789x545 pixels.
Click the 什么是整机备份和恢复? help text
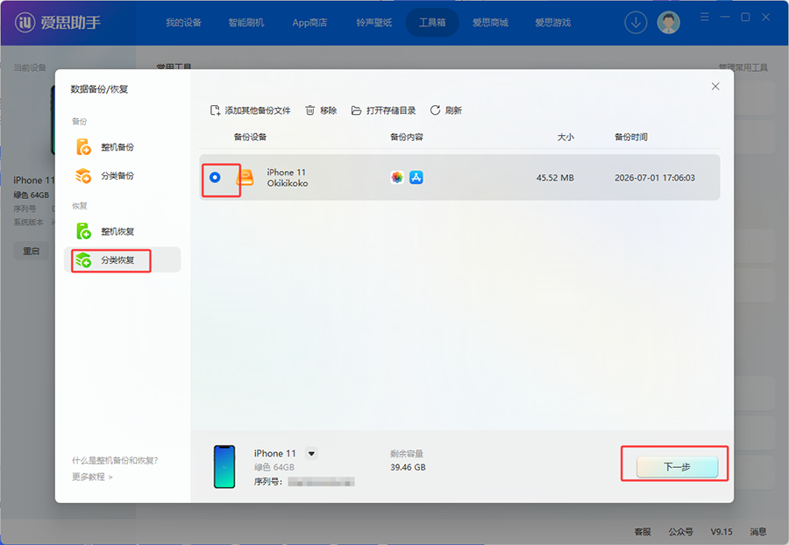pyautogui.click(x=115, y=461)
